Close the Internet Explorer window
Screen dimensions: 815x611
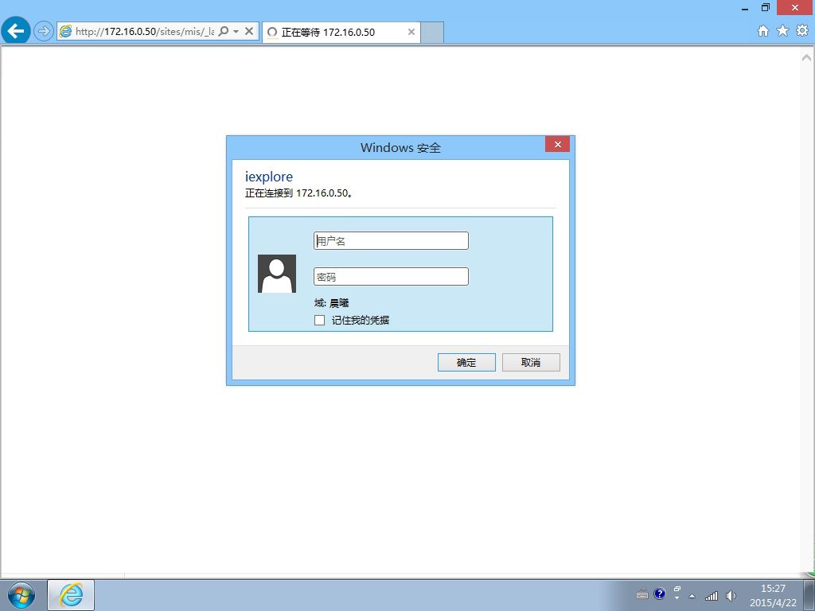(x=795, y=8)
